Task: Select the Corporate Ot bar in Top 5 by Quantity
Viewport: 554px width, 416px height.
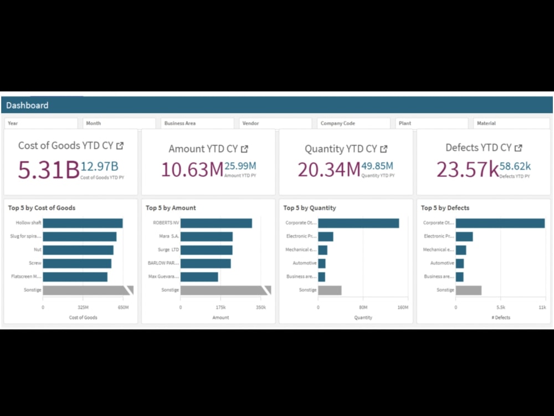Action: click(x=357, y=223)
